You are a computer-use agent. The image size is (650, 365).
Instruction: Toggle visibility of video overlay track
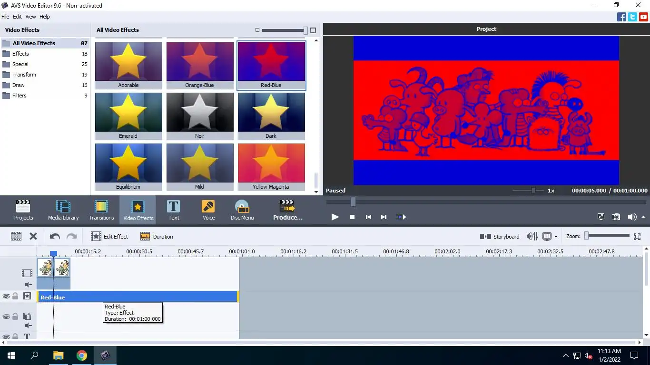(6, 317)
